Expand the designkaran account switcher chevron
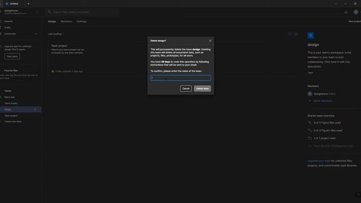The image size is (361, 203). coord(37,12)
